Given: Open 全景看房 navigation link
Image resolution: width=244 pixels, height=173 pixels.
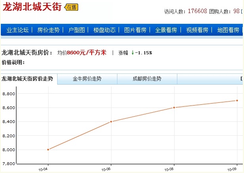Looking at the screenshot, I should tap(166, 30).
